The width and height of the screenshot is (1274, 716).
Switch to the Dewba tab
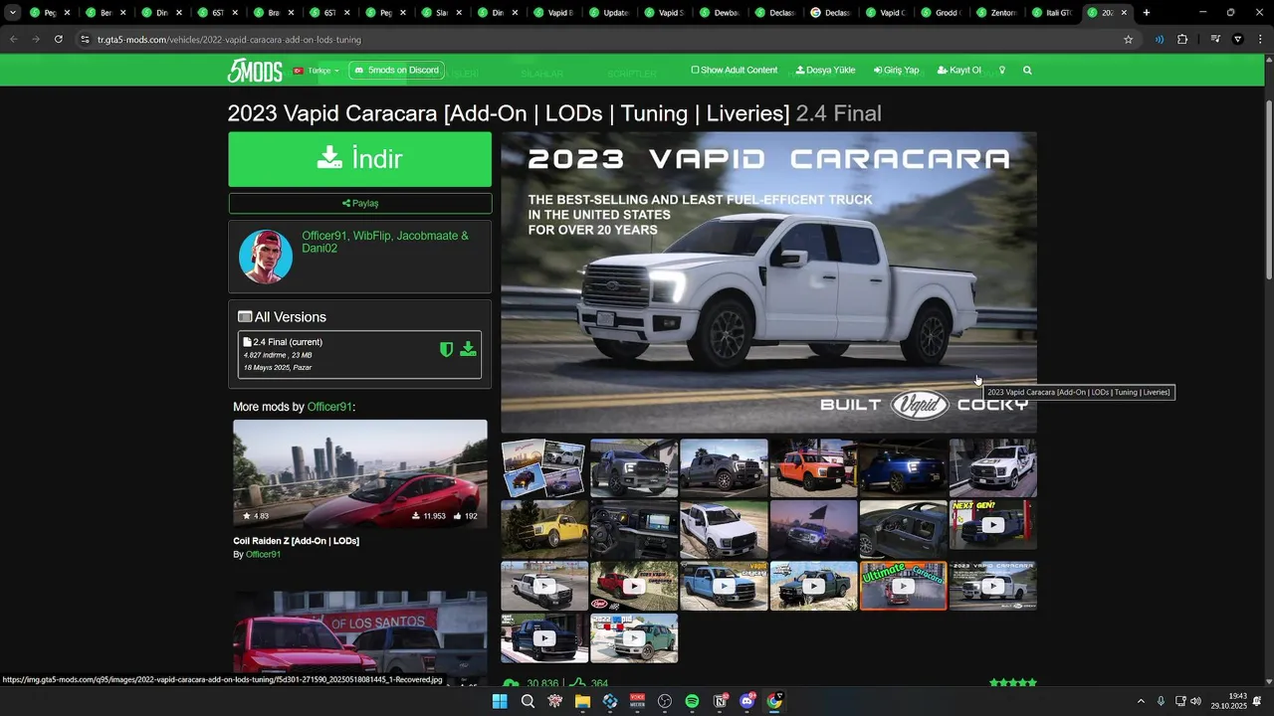[x=721, y=13]
